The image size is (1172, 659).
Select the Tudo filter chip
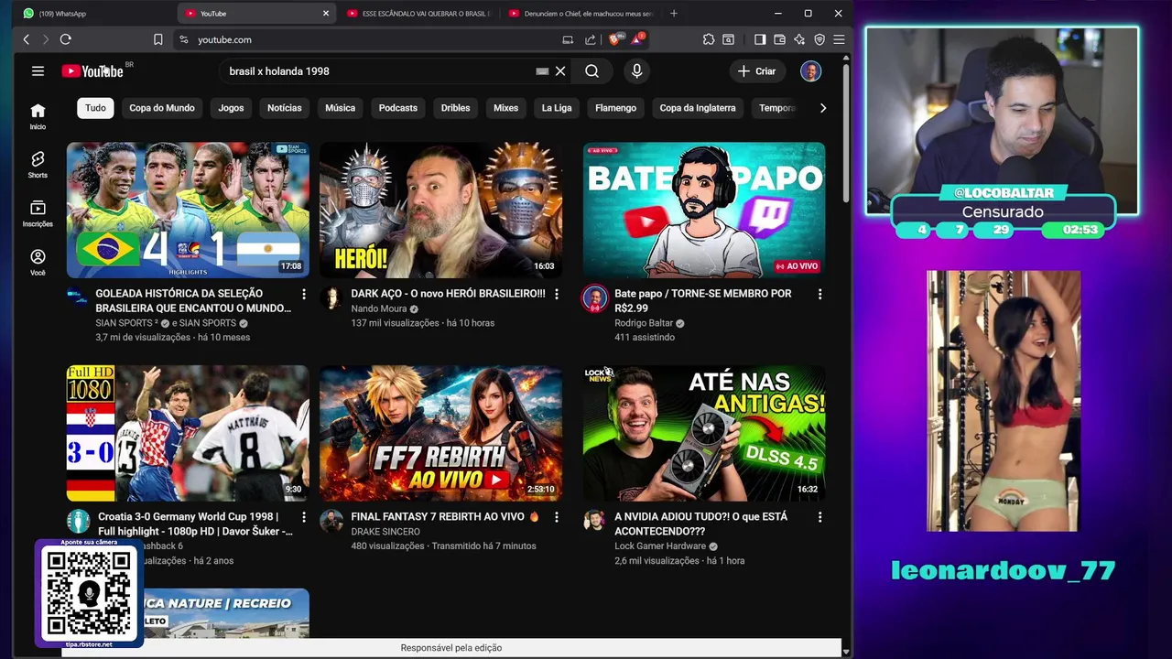coord(95,108)
